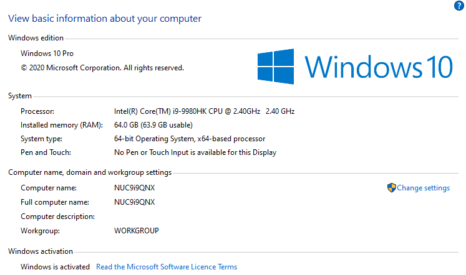
Task: Click the 'Computer name:' label
Action: [49, 188]
